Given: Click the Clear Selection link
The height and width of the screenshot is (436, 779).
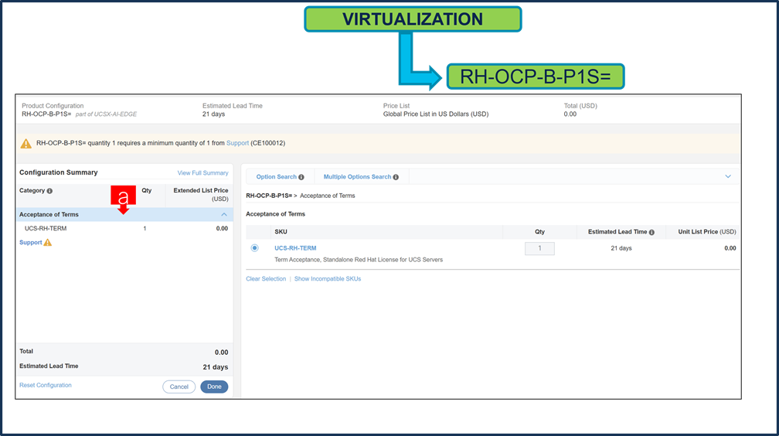Looking at the screenshot, I should pos(266,279).
